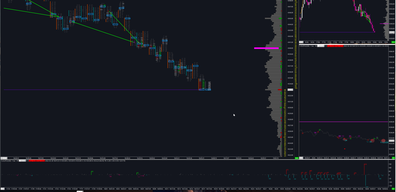This screenshot has height=192, width=396.
Task: Click the red 'DChg -47.00' box in chart #2 header
Action: [339, 46]
